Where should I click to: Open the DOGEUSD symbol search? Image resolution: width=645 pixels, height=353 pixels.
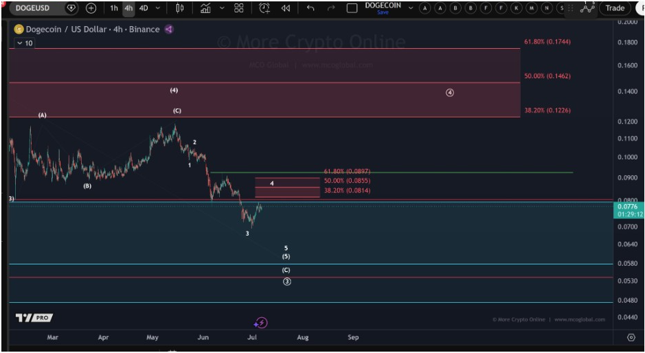click(32, 8)
